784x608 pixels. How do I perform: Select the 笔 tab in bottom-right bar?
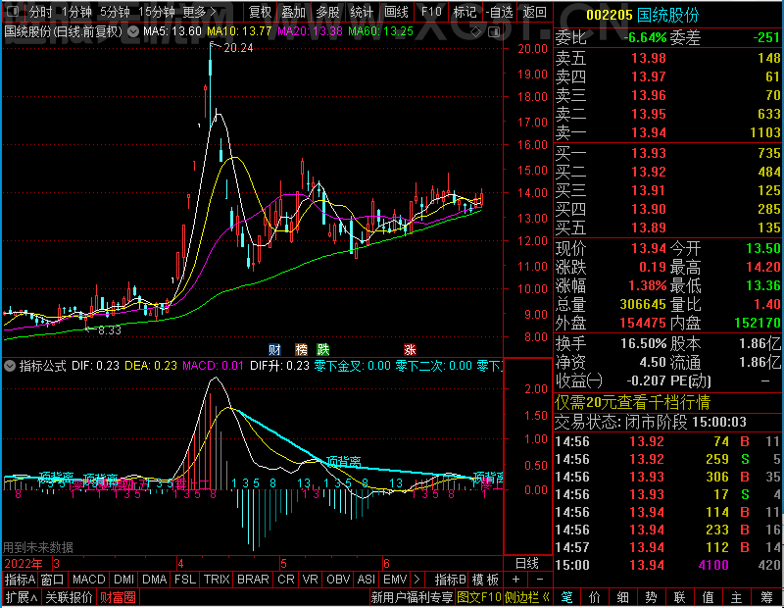click(x=566, y=597)
